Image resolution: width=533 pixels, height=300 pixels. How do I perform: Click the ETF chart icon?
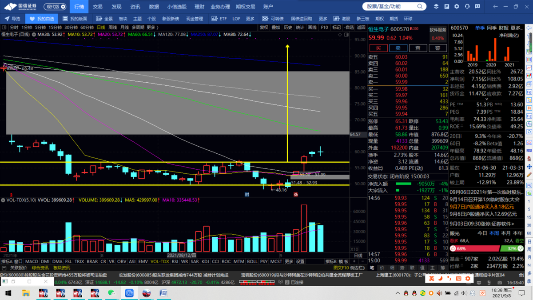pos(215,19)
